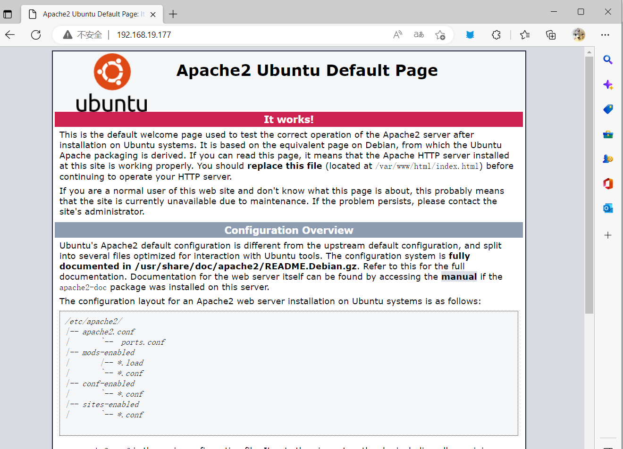Minimize the browser window

pos(554,12)
